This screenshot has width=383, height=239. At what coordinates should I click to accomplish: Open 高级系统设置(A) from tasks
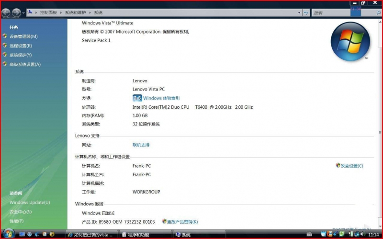[25, 64]
